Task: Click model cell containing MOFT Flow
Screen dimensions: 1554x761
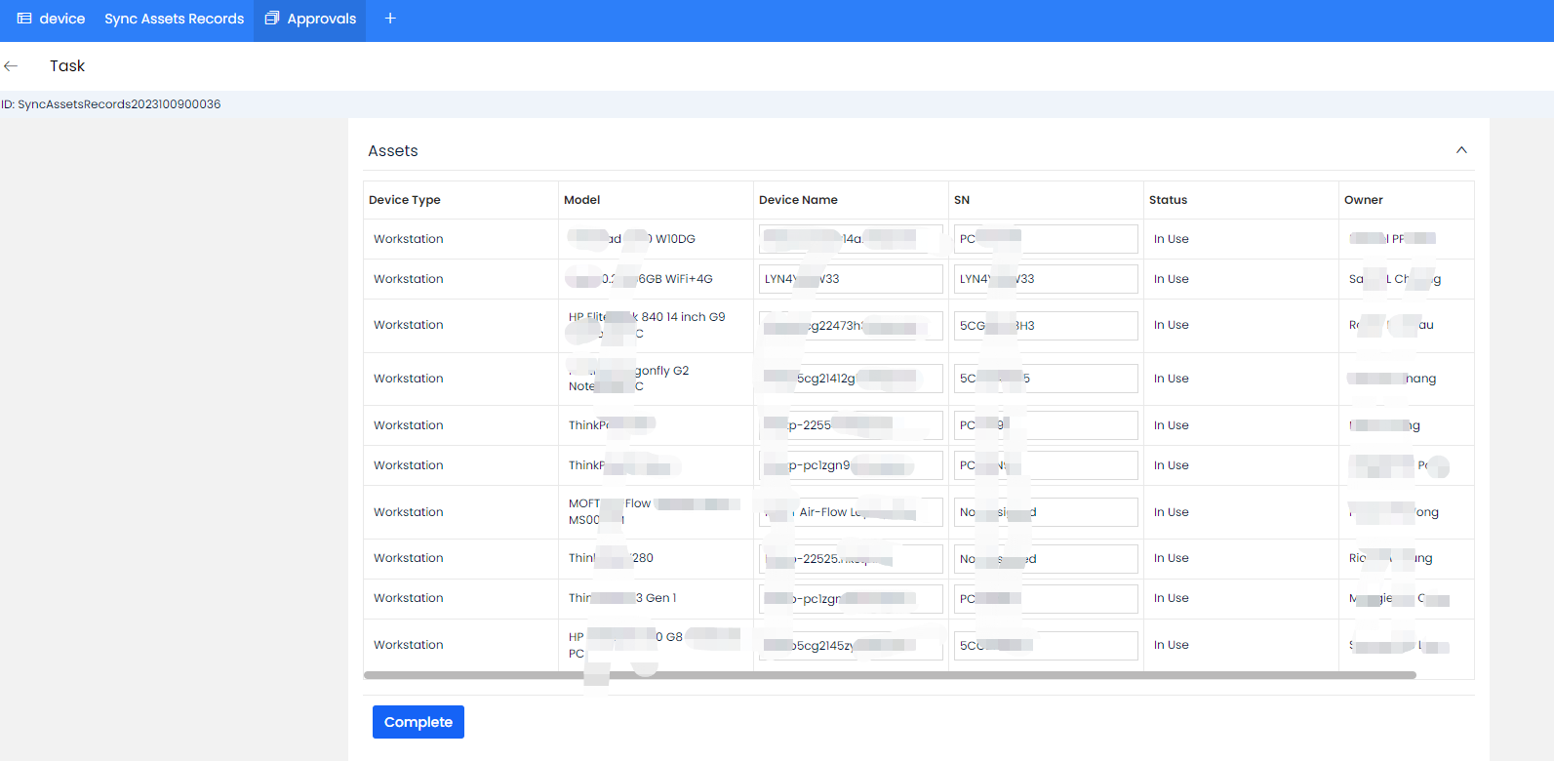Action: coord(654,512)
